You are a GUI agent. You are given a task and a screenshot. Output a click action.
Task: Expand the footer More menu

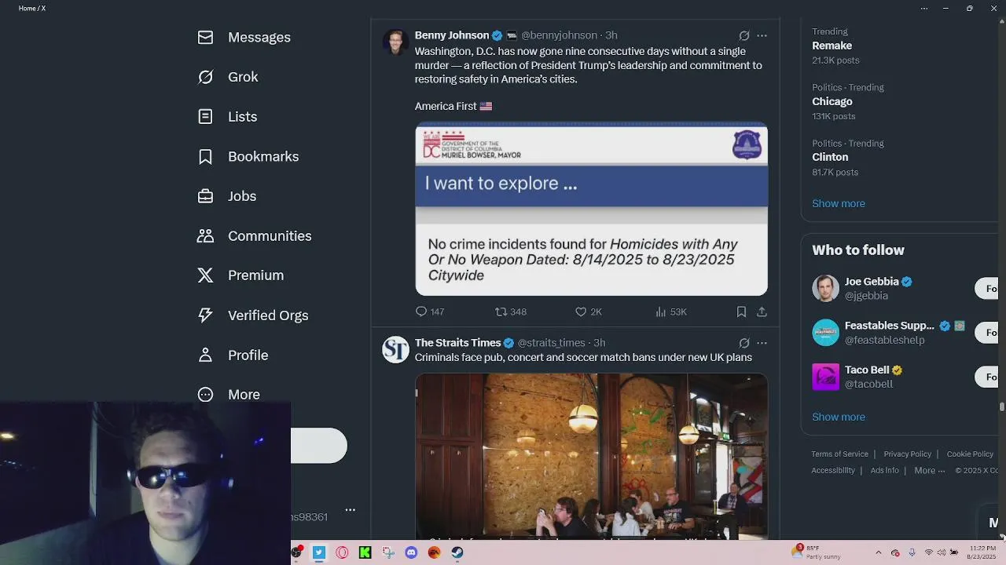pyautogui.click(x=930, y=470)
